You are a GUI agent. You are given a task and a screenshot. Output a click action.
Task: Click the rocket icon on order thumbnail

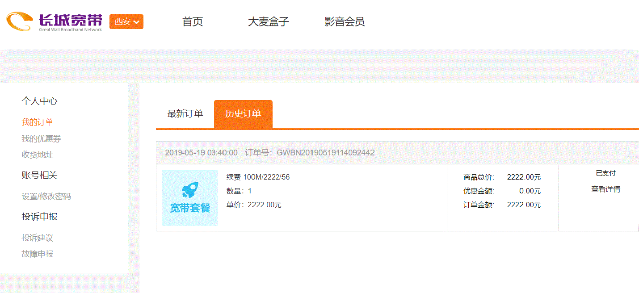pyautogui.click(x=189, y=190)
